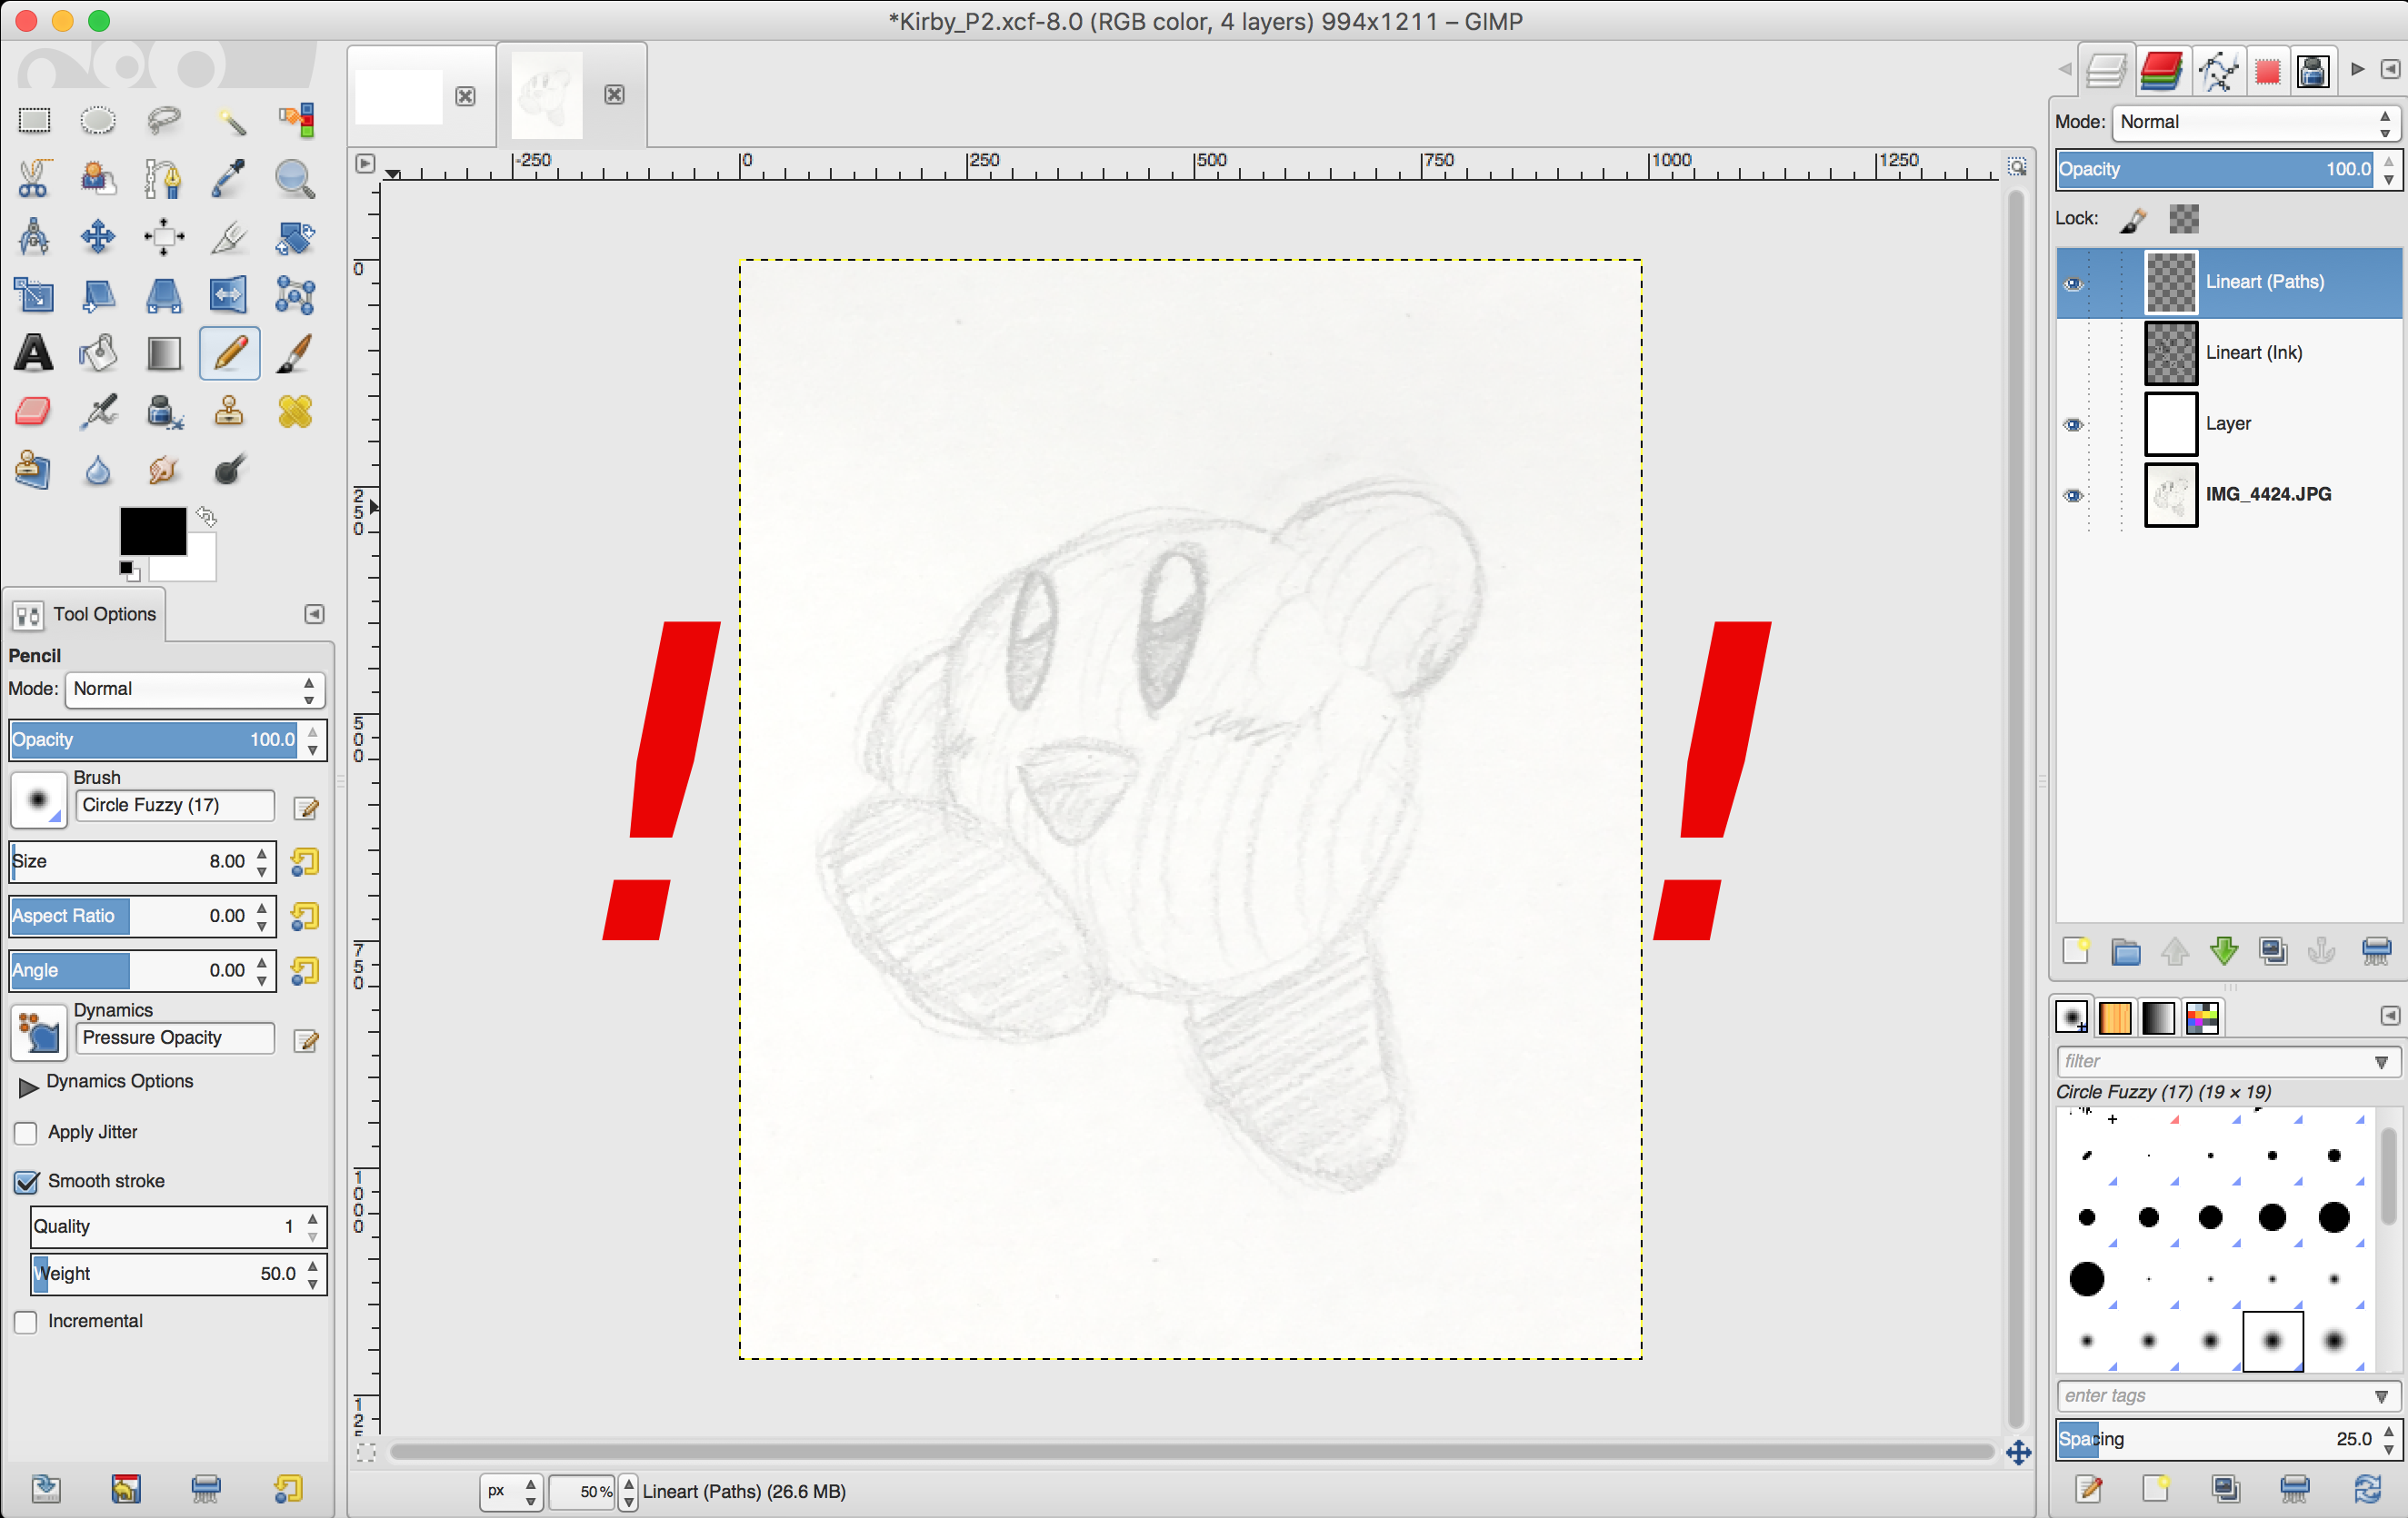The width and height of the screenshot is (2408, 1518).
Task: Select the Zoom magnifier tool
Action: (295, 179)
